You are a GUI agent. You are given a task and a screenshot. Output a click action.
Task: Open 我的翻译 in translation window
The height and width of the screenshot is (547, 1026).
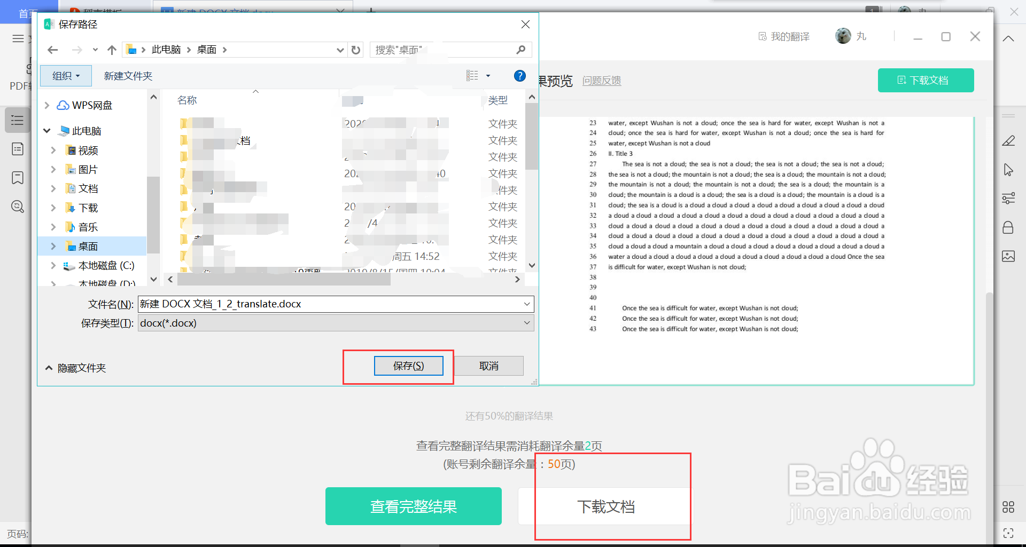point(784,36)
